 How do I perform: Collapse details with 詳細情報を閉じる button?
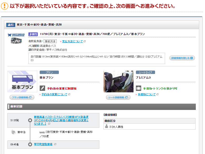[182, 58]
